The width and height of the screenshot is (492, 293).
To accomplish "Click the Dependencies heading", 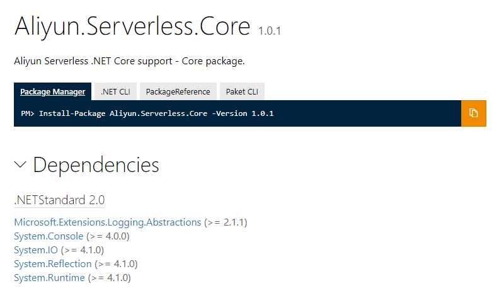I will 96,165.
